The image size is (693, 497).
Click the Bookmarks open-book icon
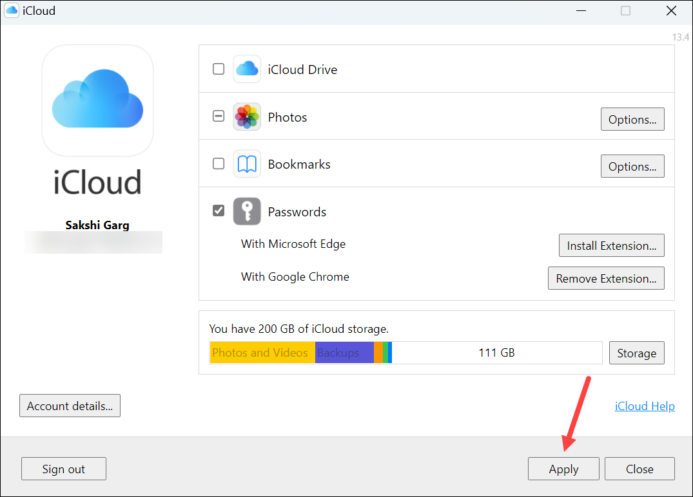pos(247,164)
